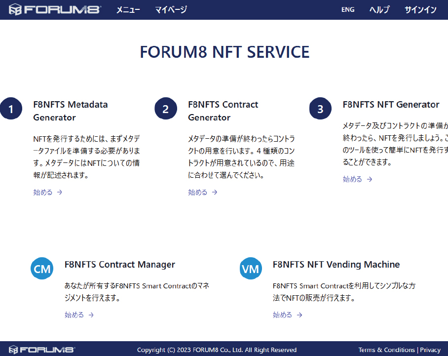
Task: Click the FORUM8 NFT SERVICE title
Action: [224, 52]
